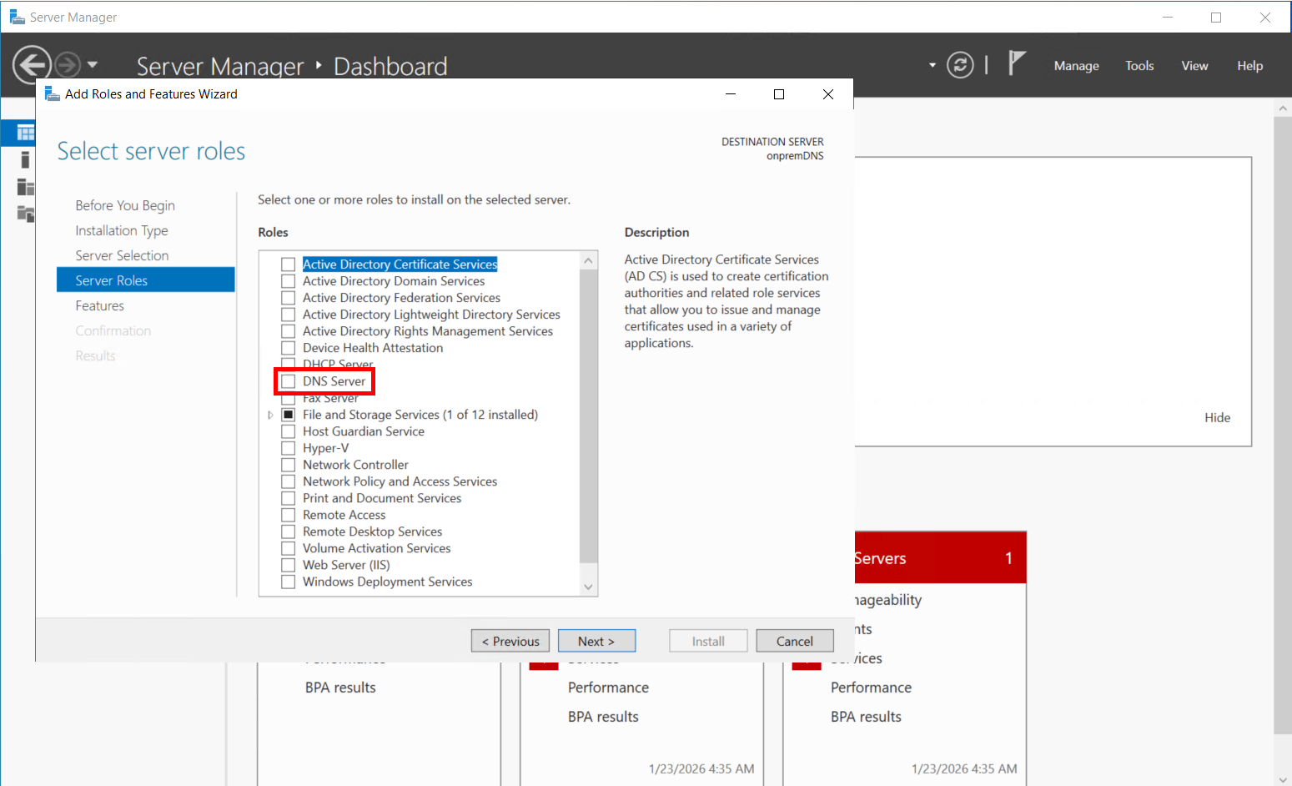The width and height of the screenshot is (1292, 786).
Task: Open Performance in middle dashboard tile
Action: (608, 688)
